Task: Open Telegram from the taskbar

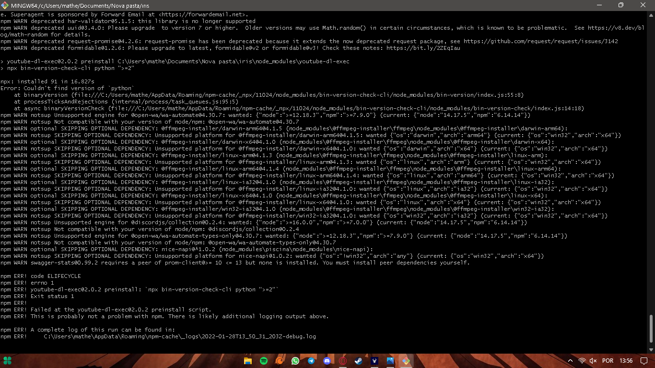Action: point(311,360)
